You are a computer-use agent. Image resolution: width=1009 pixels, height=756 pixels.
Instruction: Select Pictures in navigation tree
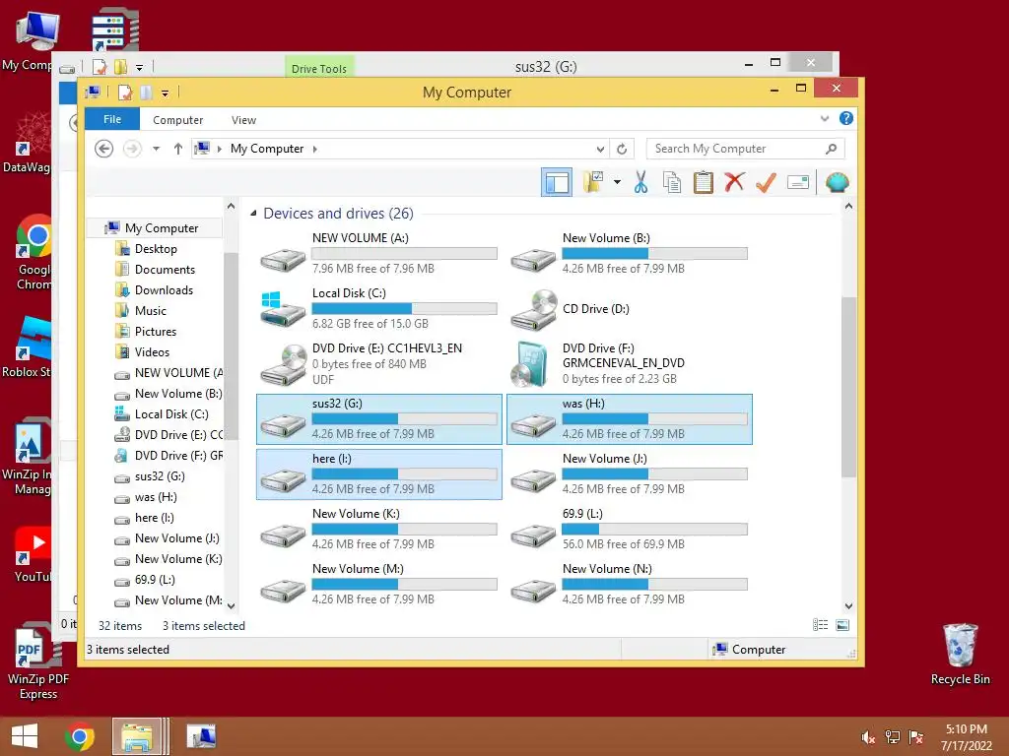pyautogui.click(x=155, y=331)
